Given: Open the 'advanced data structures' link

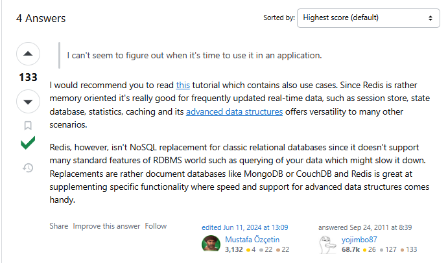Looking at the screenshot, I should click(234, 111).
